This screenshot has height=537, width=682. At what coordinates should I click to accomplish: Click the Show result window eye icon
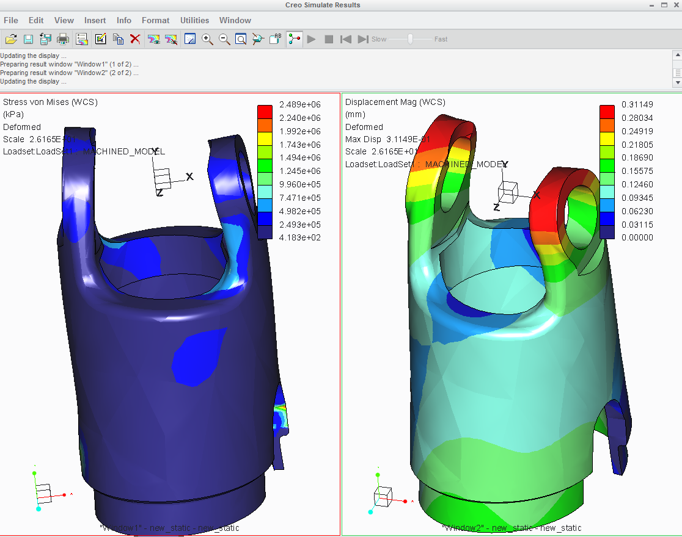[153, 39]
